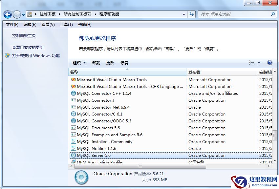Click the MySQL Connector/ODBC 5.3 icon
The image size is (279, 189).
tap(73, 121)
